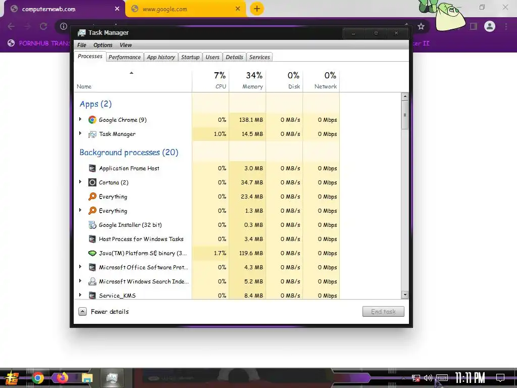Open the Start menu button
This screenshot has height=388, width=517.
[12, 378]
